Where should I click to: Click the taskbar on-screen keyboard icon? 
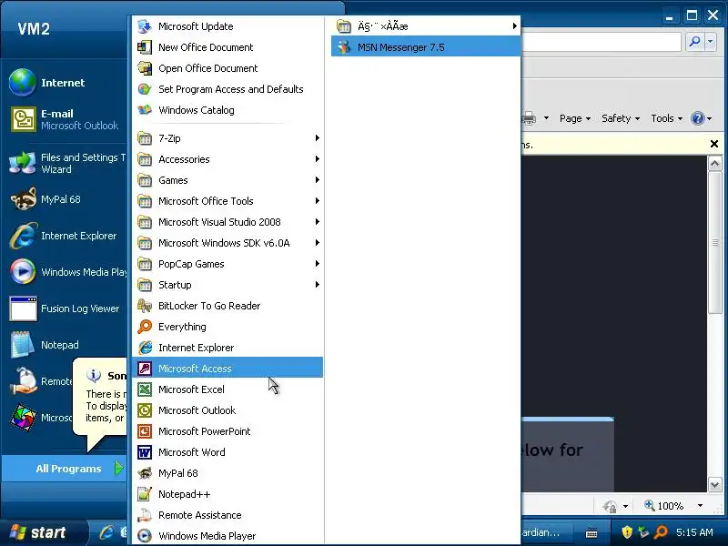(591, 533)
